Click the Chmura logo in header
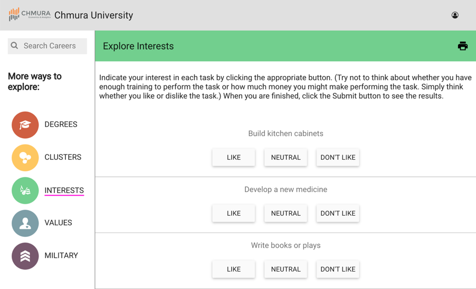 (x=30, y=15)
